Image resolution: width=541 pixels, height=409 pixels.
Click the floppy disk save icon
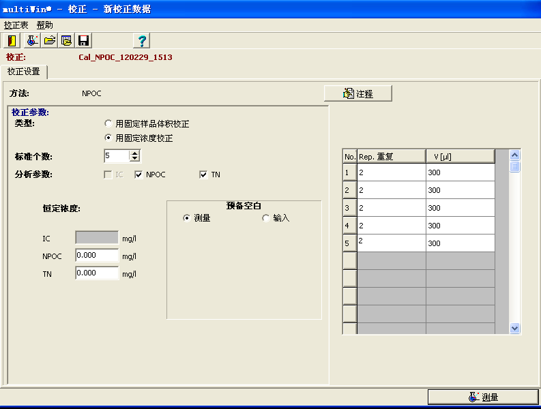84,40
